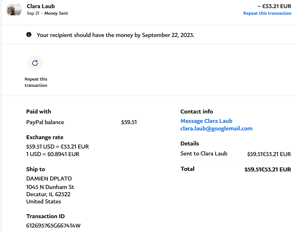Open the "Message Clara Laub" link

click(206, 121)
